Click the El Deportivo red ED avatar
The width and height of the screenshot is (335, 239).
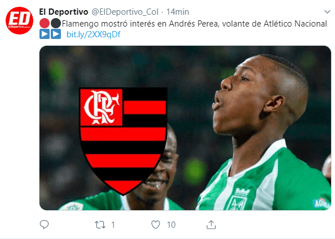pyautogui.click(x=19, y=20)
